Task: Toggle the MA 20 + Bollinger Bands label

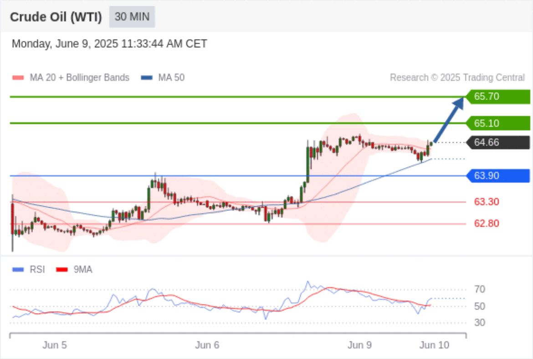Action: click(79, 78)
